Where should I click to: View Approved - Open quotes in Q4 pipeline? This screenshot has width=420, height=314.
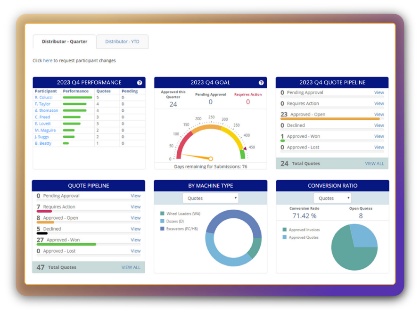(x=379, y=115)
